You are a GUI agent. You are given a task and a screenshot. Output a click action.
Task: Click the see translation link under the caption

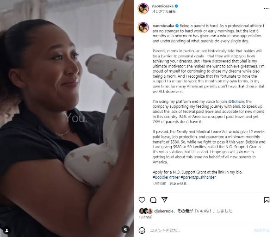click(178, 184)
